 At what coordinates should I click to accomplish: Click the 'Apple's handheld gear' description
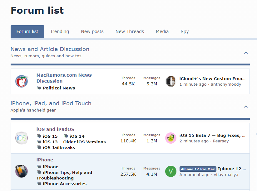(33, 110)
